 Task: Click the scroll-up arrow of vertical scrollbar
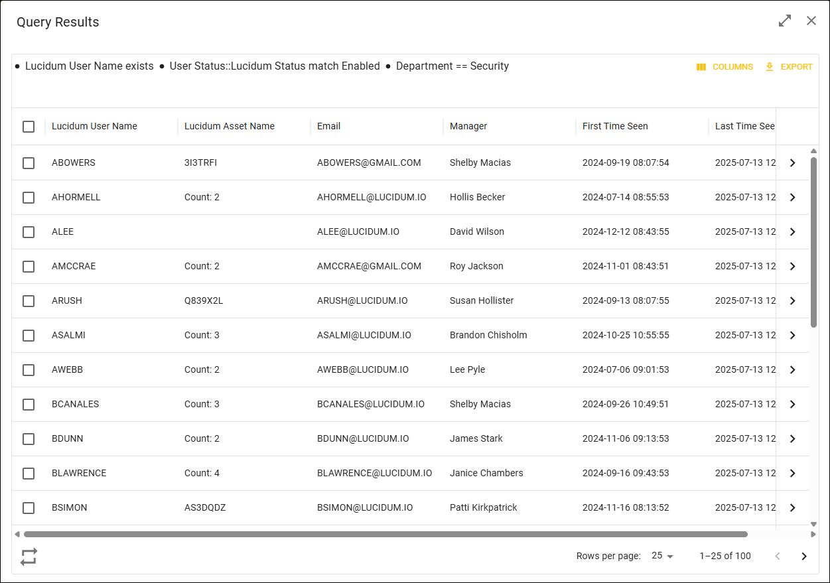point(814,151)
